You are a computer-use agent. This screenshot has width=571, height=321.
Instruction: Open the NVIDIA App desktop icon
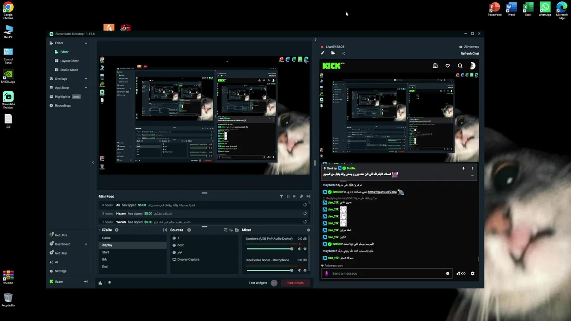click(x=8, y=76)
